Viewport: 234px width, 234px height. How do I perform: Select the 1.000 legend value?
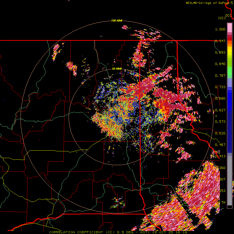(220, 29)
